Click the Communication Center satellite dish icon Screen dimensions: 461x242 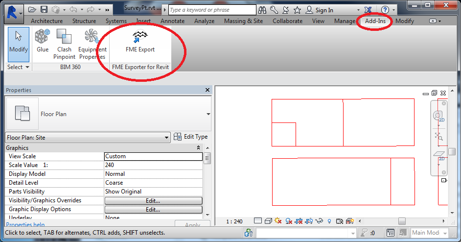coord(285,10)
